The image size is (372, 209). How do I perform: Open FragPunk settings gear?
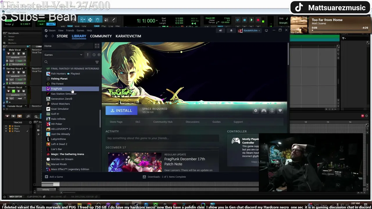pyautogui.click(x=256, y=111)
